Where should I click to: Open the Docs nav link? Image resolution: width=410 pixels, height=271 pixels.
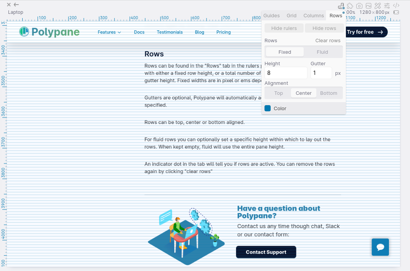pyautogui.click(x=139, y=32)
